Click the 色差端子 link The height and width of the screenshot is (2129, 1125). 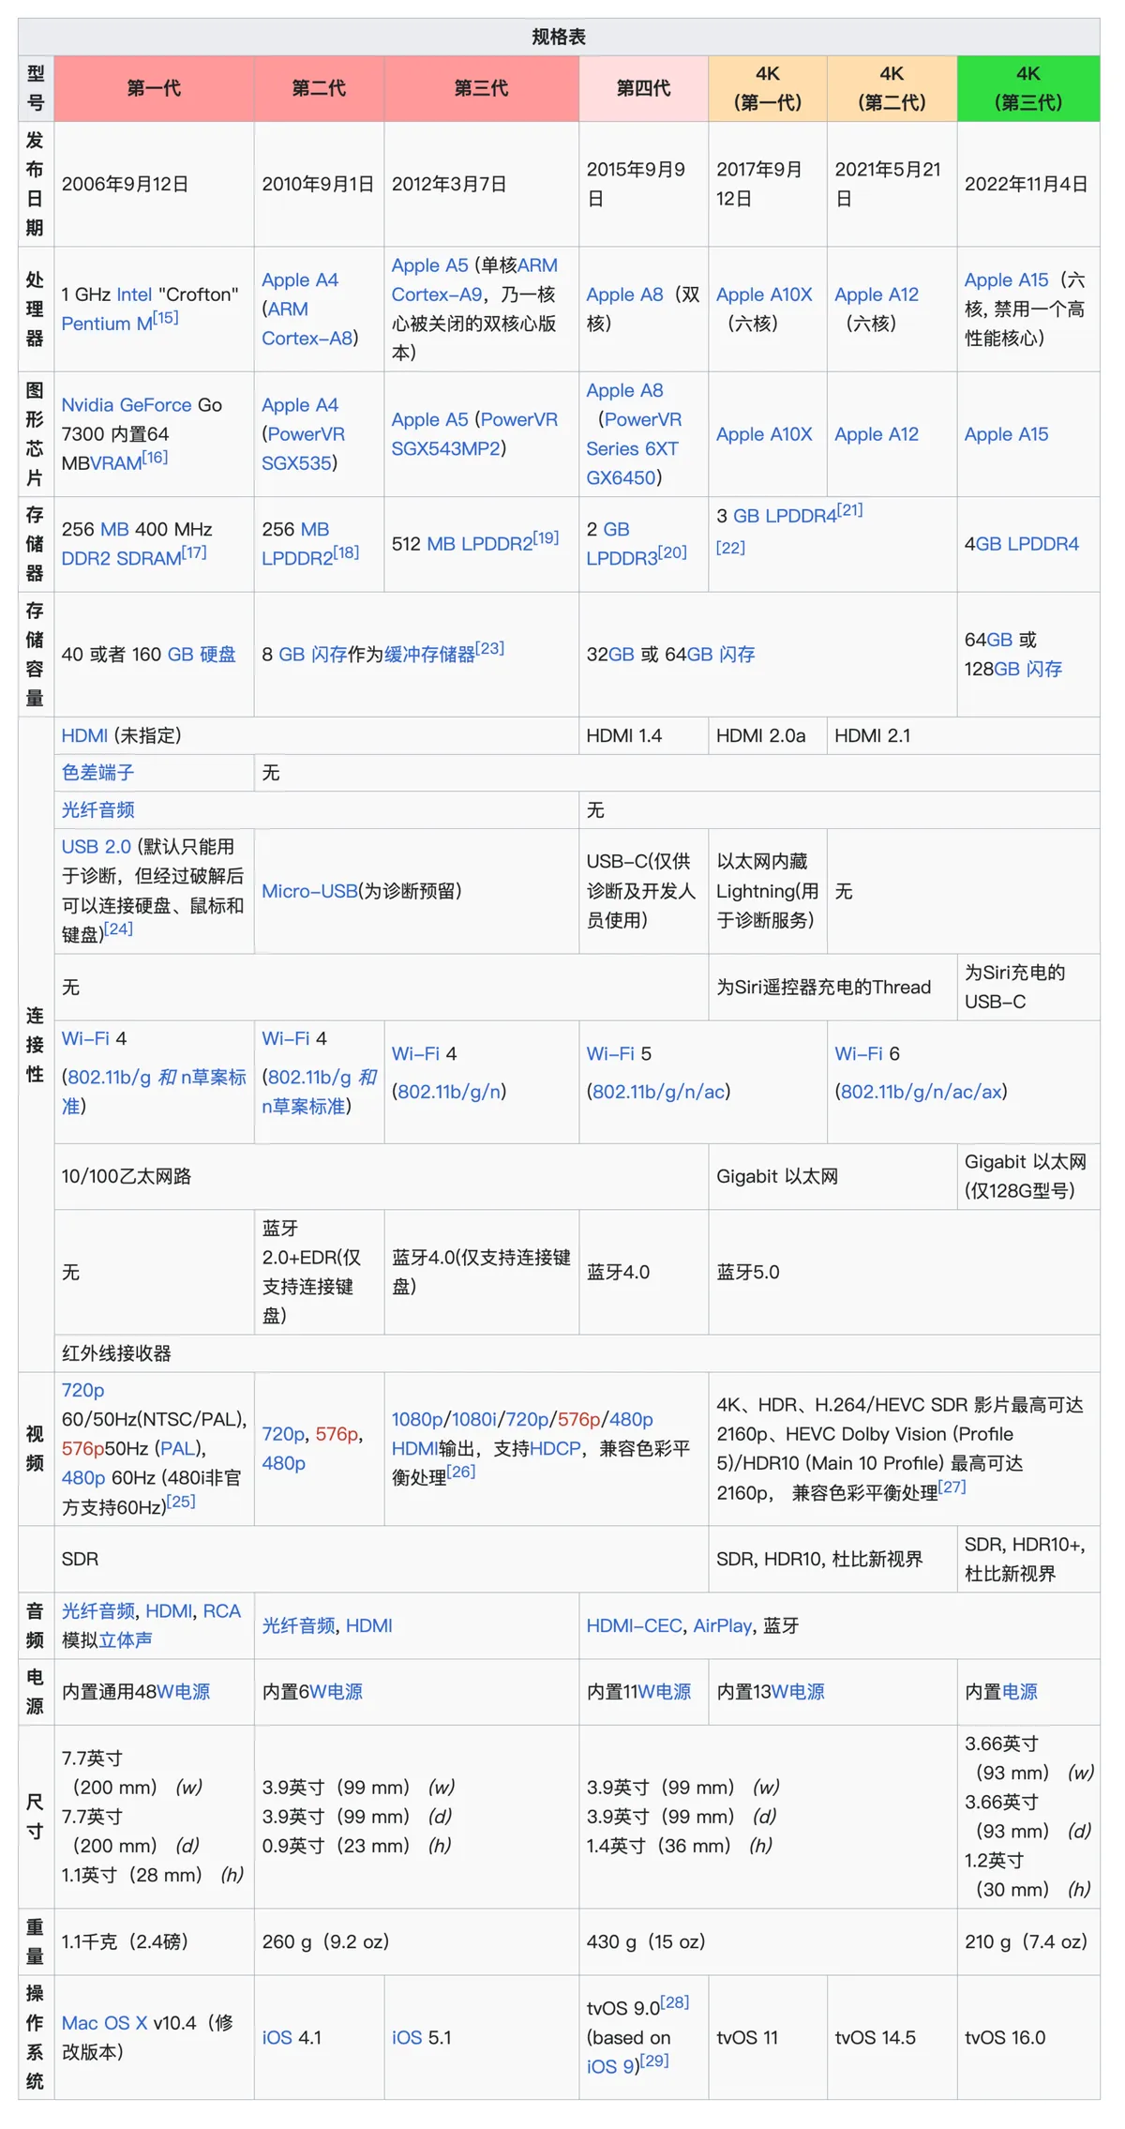97,773
